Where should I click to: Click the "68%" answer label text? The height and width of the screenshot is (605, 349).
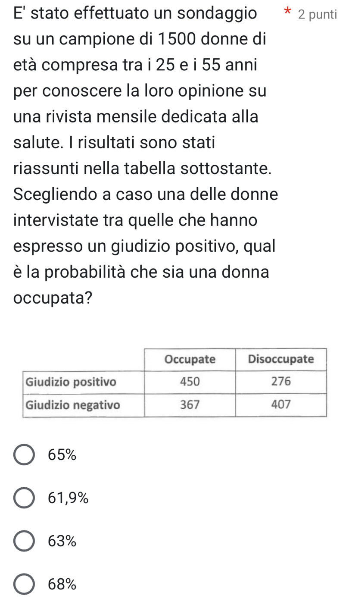point(62,584)
